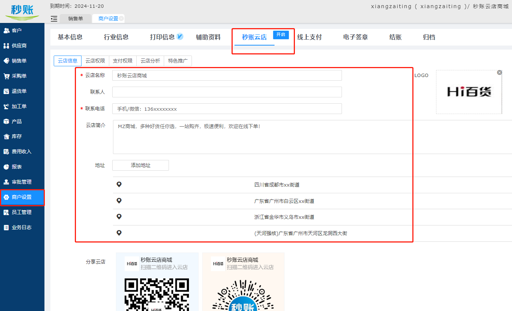The width and height of the screenshot is (512, 311).
Task: Click the 退货单 icon in sidebar
Action: 6,91
